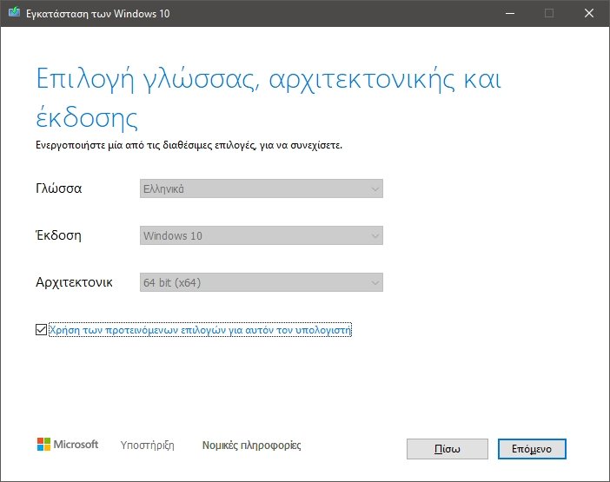610x482 pixels.
Task: Click the Γλώσσα field label
Action: [x=59, y=188]
